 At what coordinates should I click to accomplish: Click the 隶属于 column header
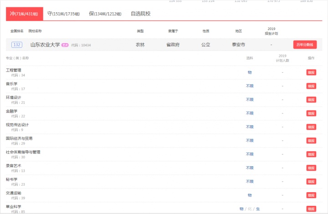click(x=173, y=31)
